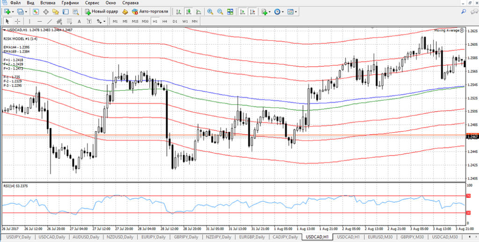Click the Новый ордер button
The width and height of the screenshot is (479, 242).
coord(102,12)
